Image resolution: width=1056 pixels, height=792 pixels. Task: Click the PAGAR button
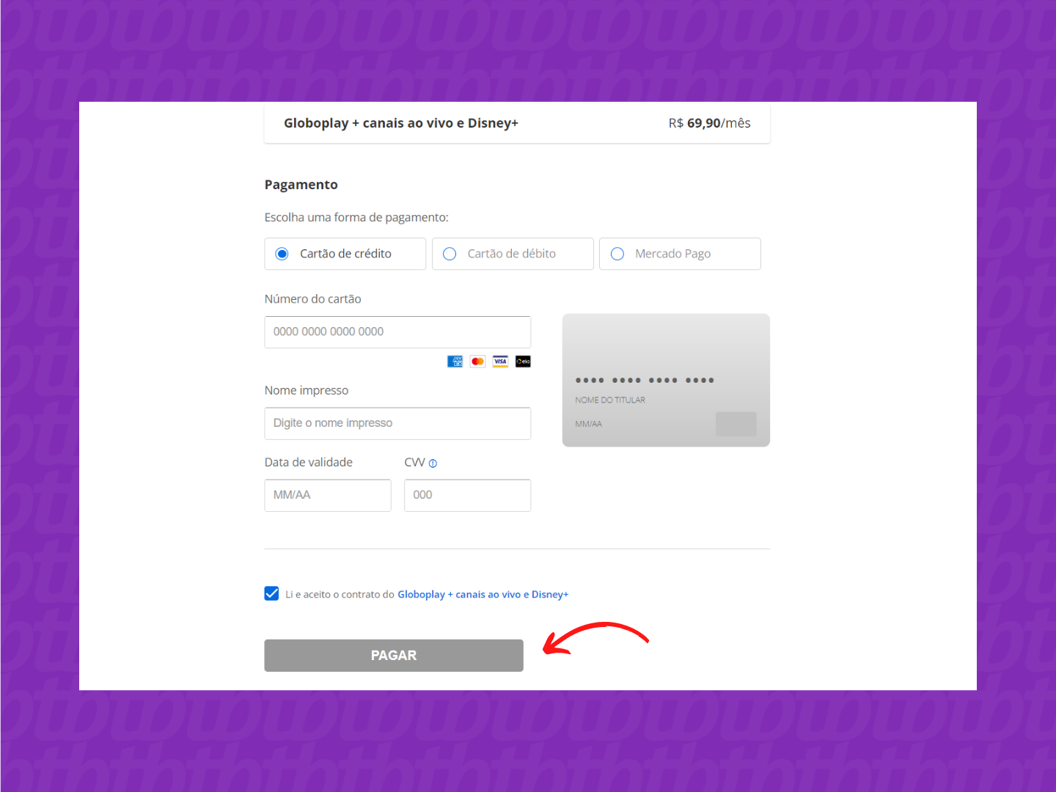[x=394, y=656]
